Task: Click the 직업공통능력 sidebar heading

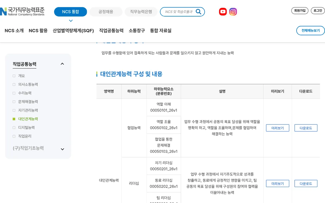Action: pyautogui.click(x=24, y=64)
